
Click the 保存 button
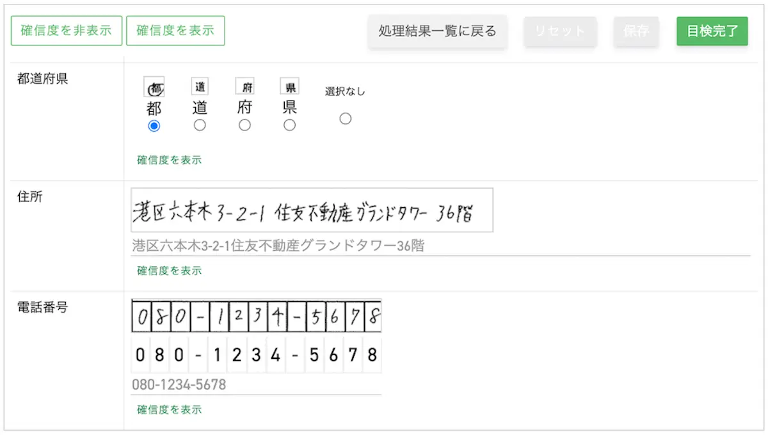click(636, 31)
